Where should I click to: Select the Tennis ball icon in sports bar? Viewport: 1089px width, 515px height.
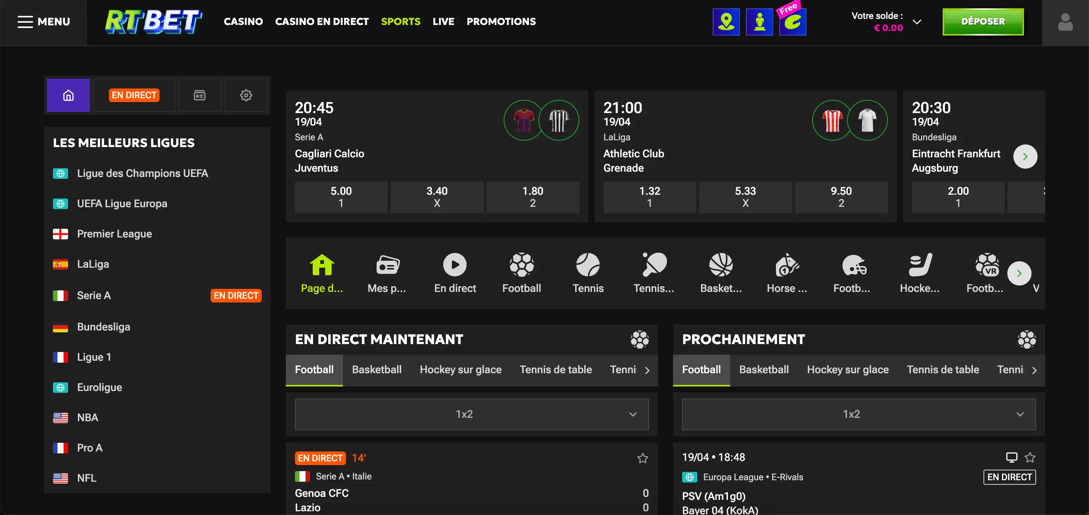point(588,273)
